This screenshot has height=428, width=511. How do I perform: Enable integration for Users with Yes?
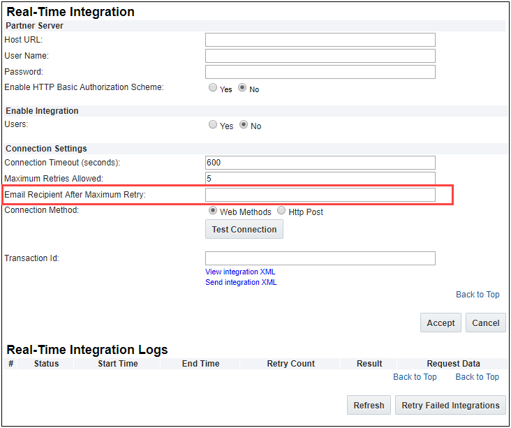click(213, 125)
